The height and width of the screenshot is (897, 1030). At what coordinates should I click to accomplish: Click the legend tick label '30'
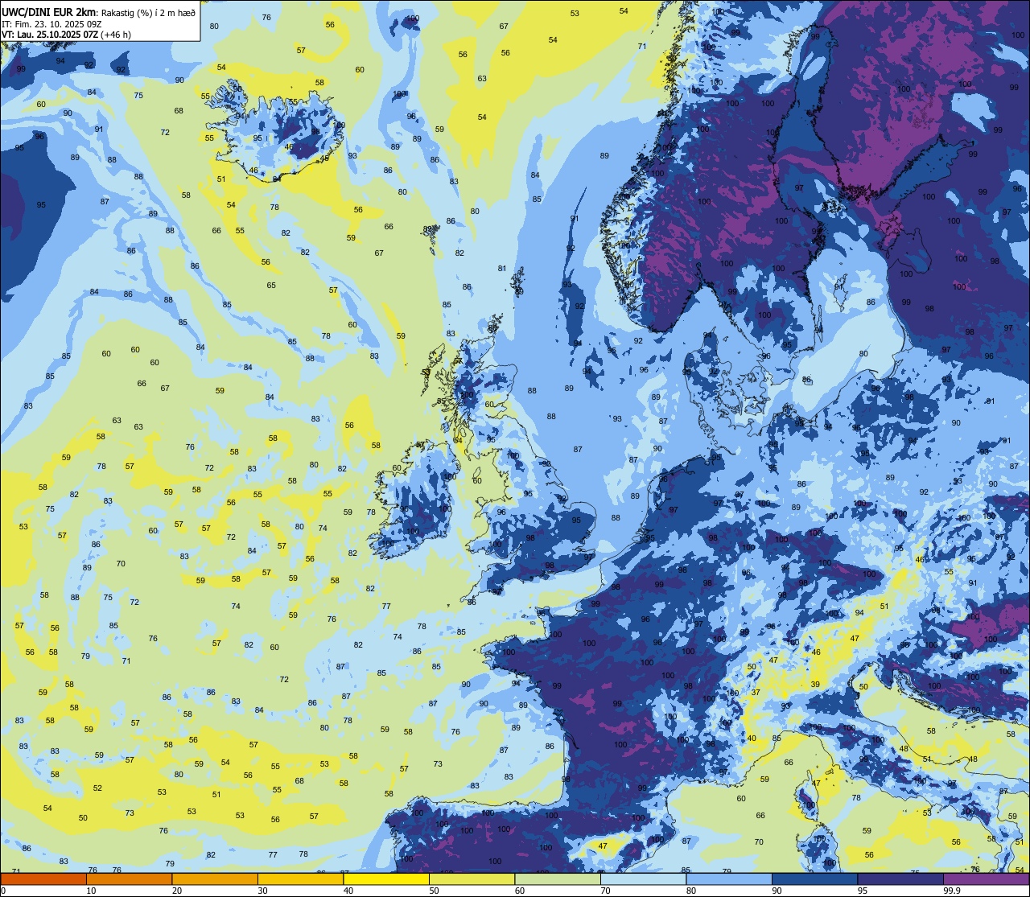(x=262, y=891)
